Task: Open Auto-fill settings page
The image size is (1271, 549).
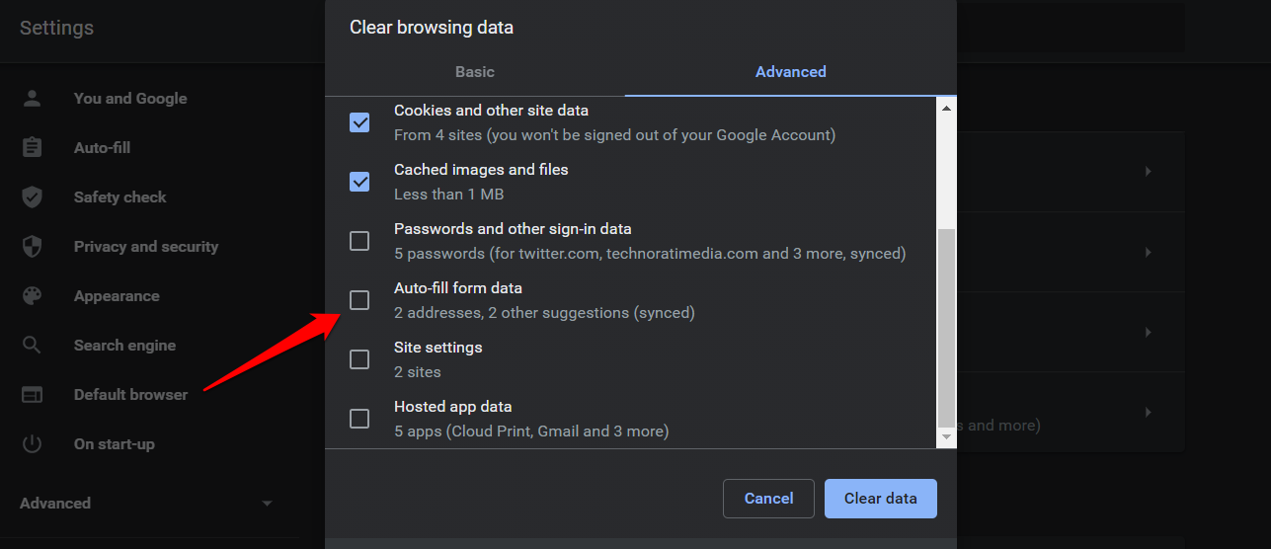Action: pyautogui.click(x=102, y=147)
